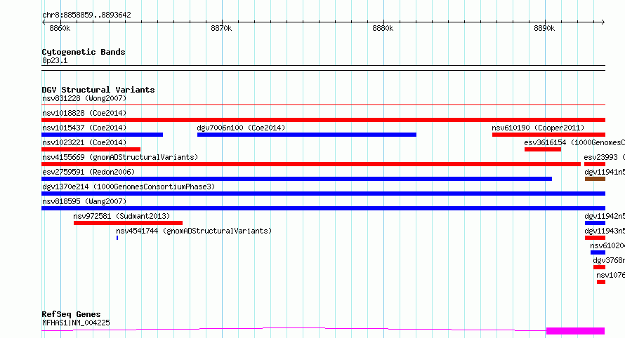Open the nsv4541744 (gnomADStructuralVariants) label
The image size is (625, 338).
[194, 231]
